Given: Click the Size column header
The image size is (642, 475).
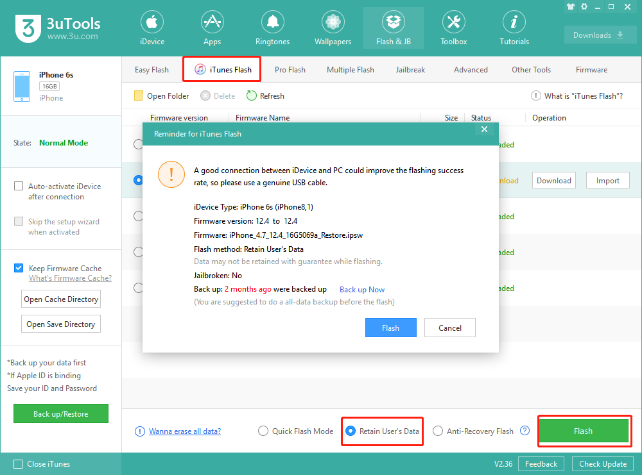Looking at the screenshot, I should coord(451,118).
